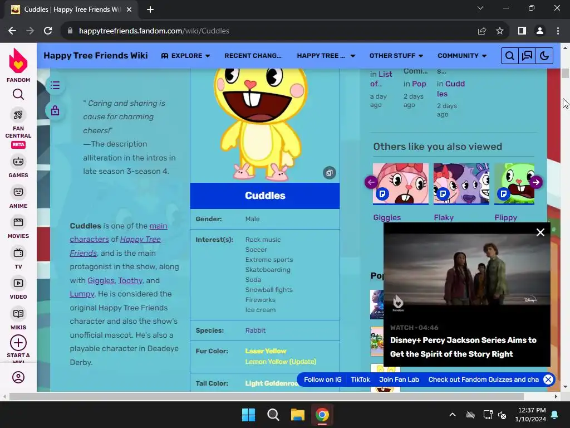
Task: Open the Wikis book icon
Action: [x=18, y=314]
